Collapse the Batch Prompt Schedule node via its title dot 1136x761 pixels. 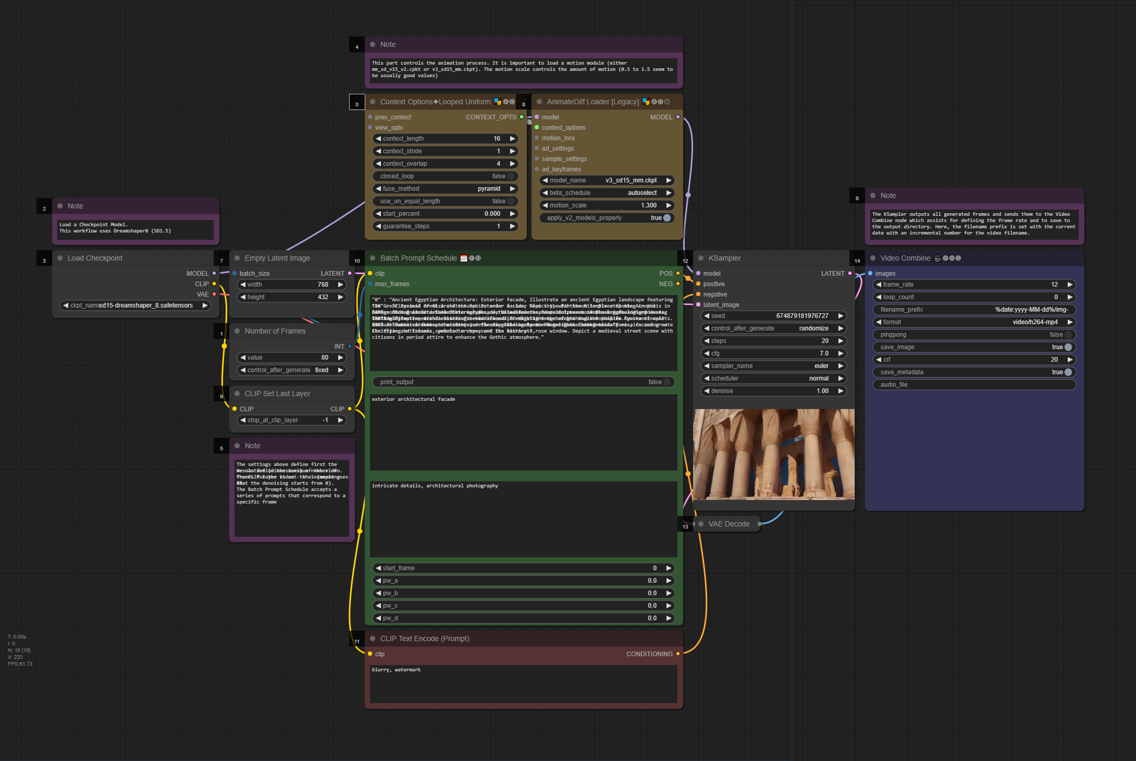pyautogui.click(x=373, y=258)
